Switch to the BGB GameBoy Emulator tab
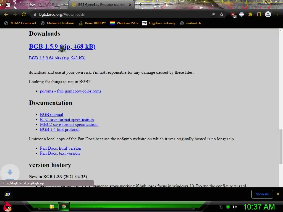Screen dimensions: 283x212 [101, 5]
